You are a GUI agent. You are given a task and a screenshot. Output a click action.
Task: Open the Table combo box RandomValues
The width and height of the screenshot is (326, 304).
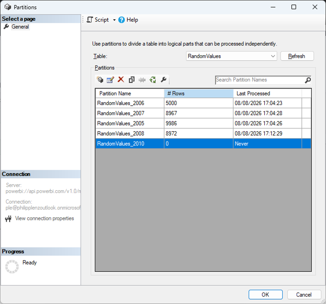point(231,56)
